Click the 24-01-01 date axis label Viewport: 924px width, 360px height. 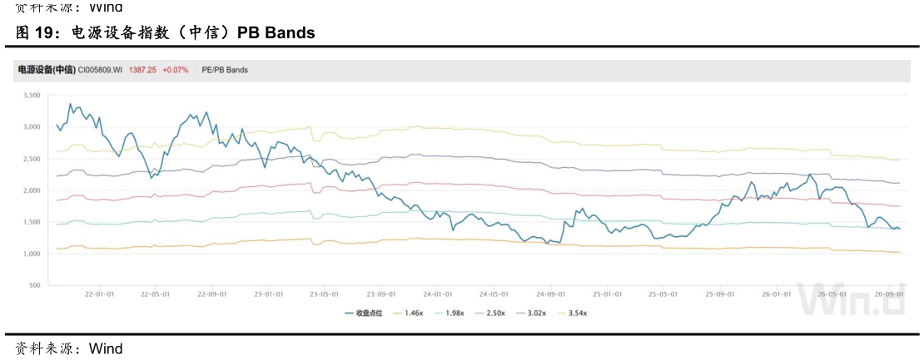[439, 293]
